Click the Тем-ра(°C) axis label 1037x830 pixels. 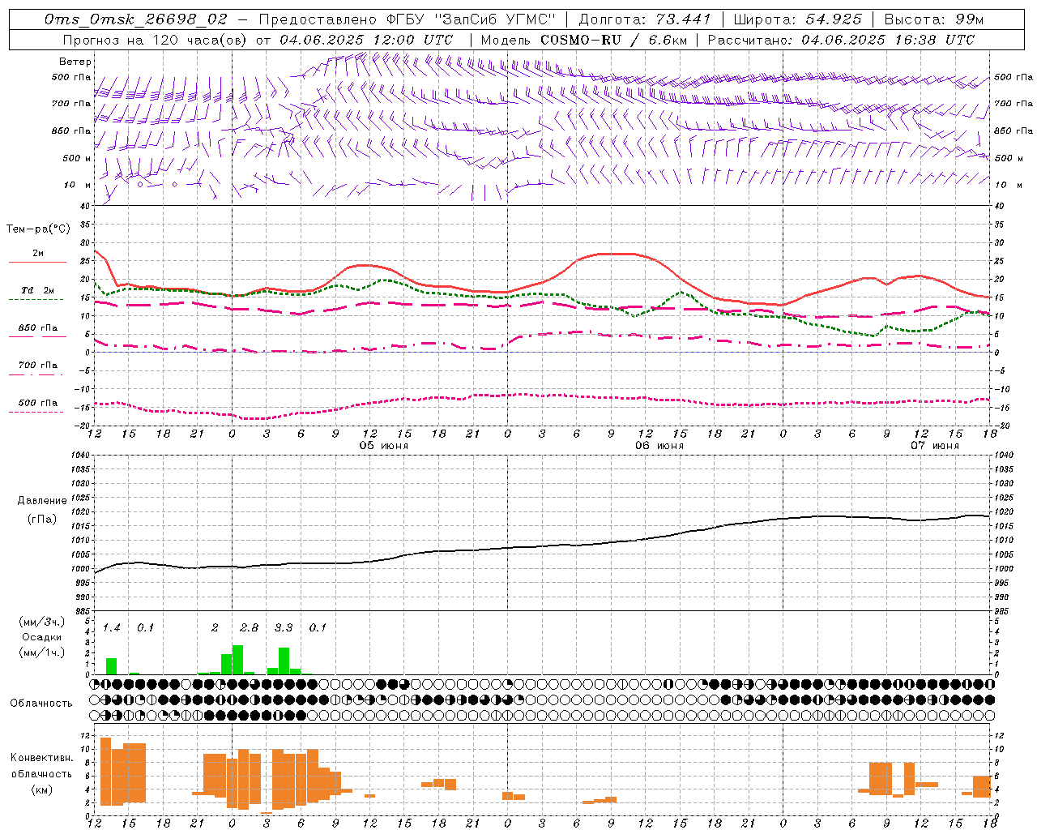tap(38, 229)
